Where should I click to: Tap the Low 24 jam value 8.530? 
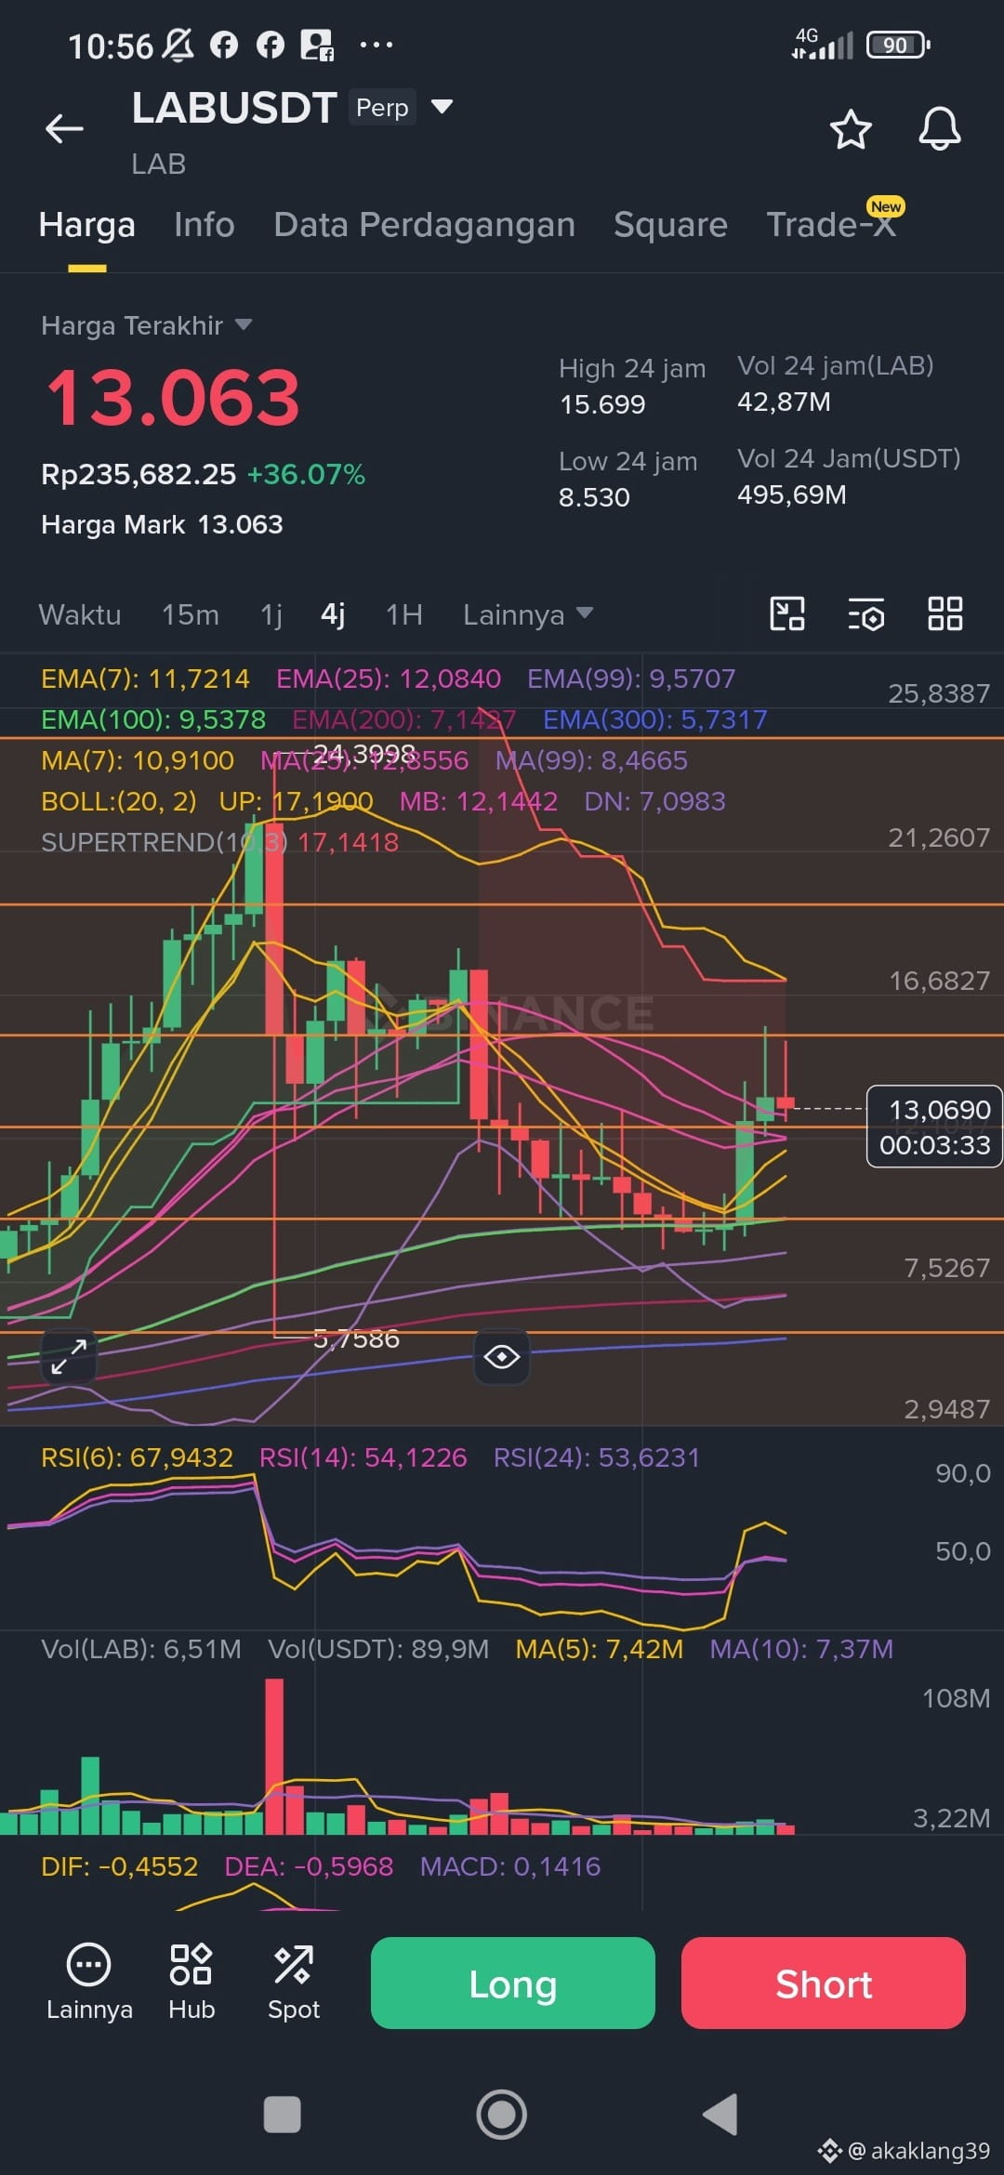click(x=594, y=497)
